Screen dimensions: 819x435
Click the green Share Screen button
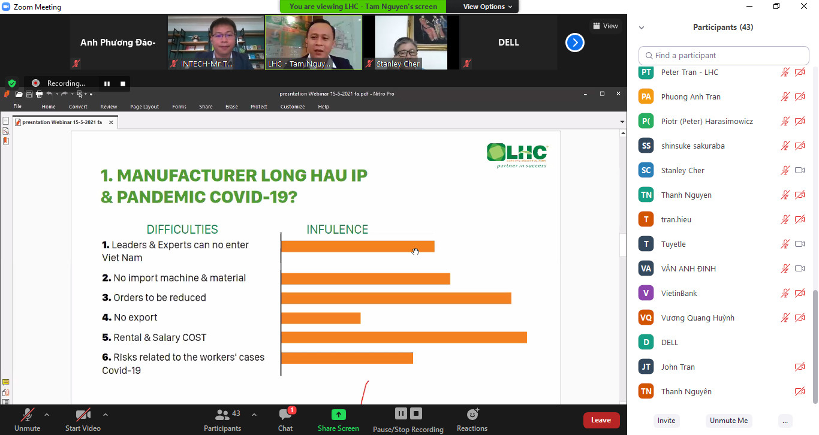(338, 419)
